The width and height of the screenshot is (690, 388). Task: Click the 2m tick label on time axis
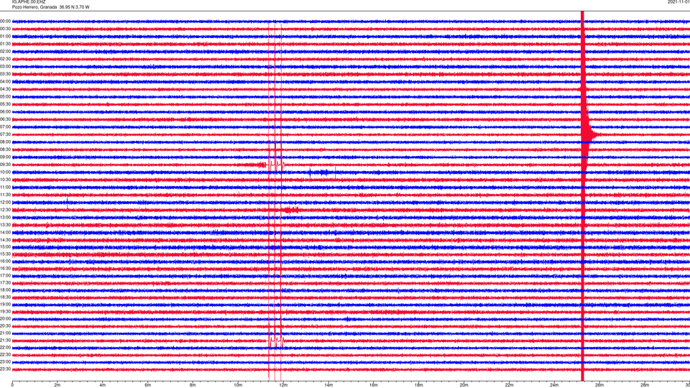57,385
